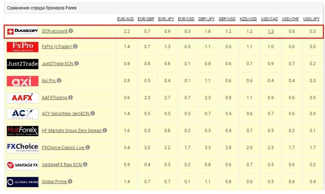325x194 pixels.
Task: Click info icon next to VantageFX Raw ECN
Action: pyautogui.click(x=85, y=164)
